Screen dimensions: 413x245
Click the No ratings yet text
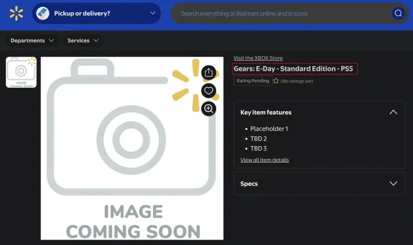297,81
